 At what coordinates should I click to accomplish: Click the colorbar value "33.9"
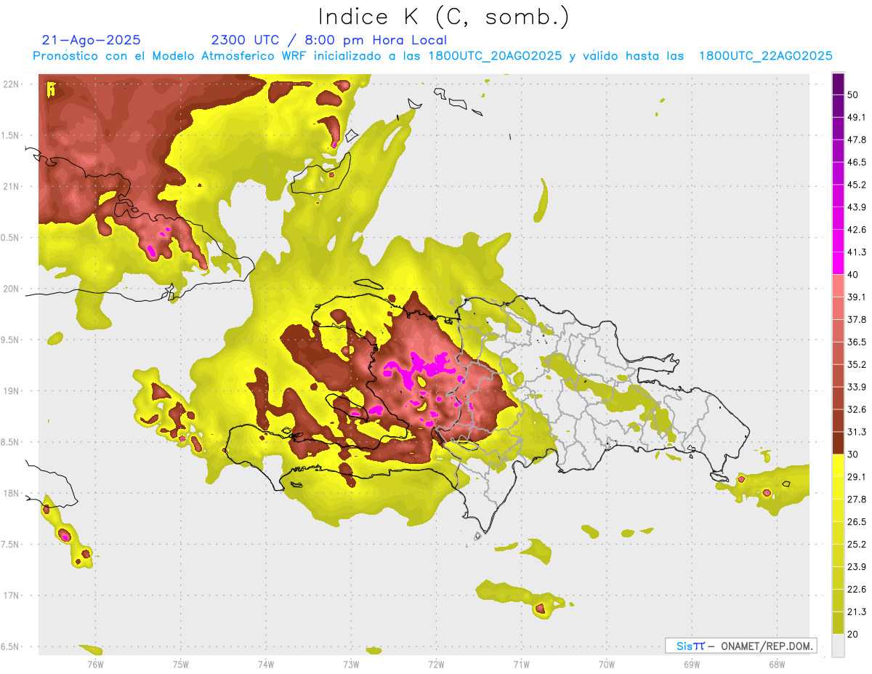tap(857, 387)
